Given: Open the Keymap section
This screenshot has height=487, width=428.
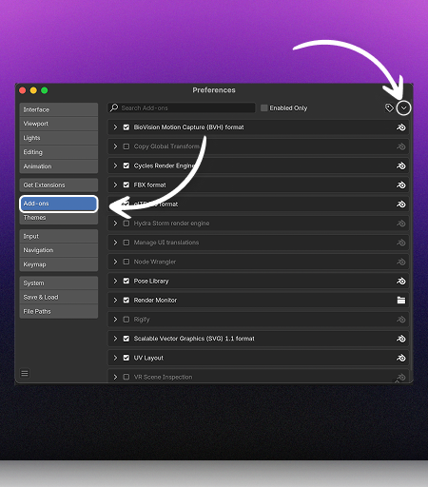Looking at the screenshot, I should 59,264.
